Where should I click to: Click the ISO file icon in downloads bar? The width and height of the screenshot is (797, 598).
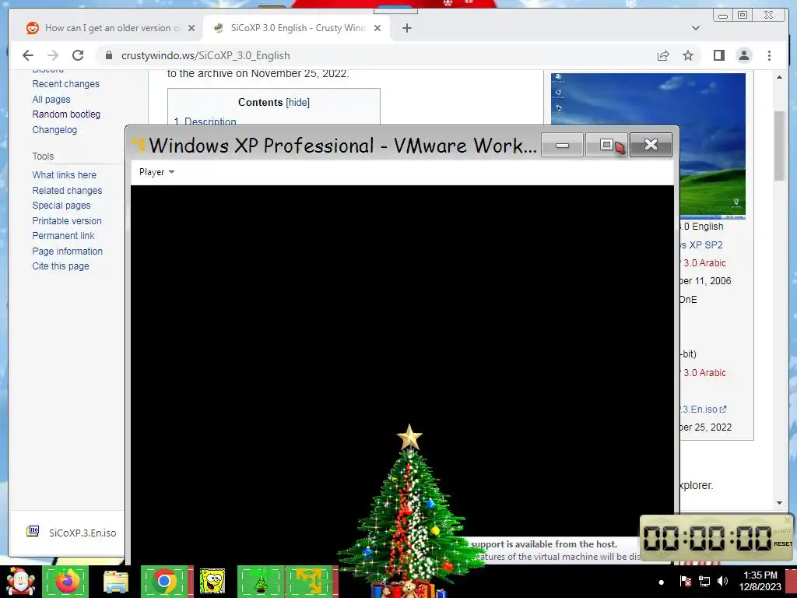coord(33,531)
